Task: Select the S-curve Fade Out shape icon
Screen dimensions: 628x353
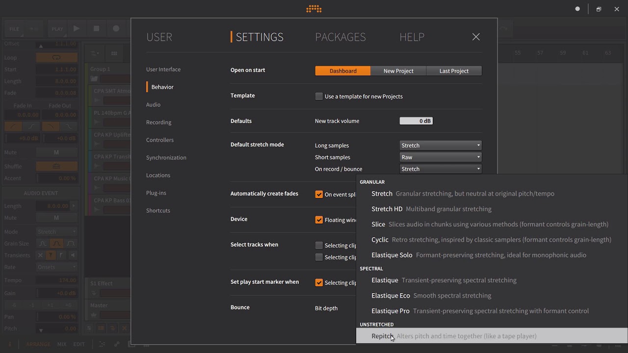Action: coord(69,126)
